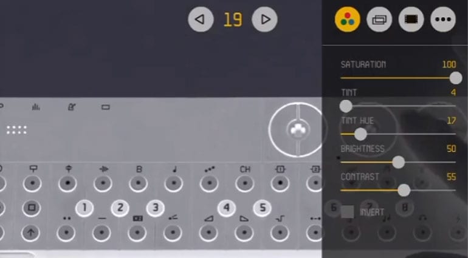The image size is (468, 258).
Task: Select numbered pad 1
Action: click(84, 208)
